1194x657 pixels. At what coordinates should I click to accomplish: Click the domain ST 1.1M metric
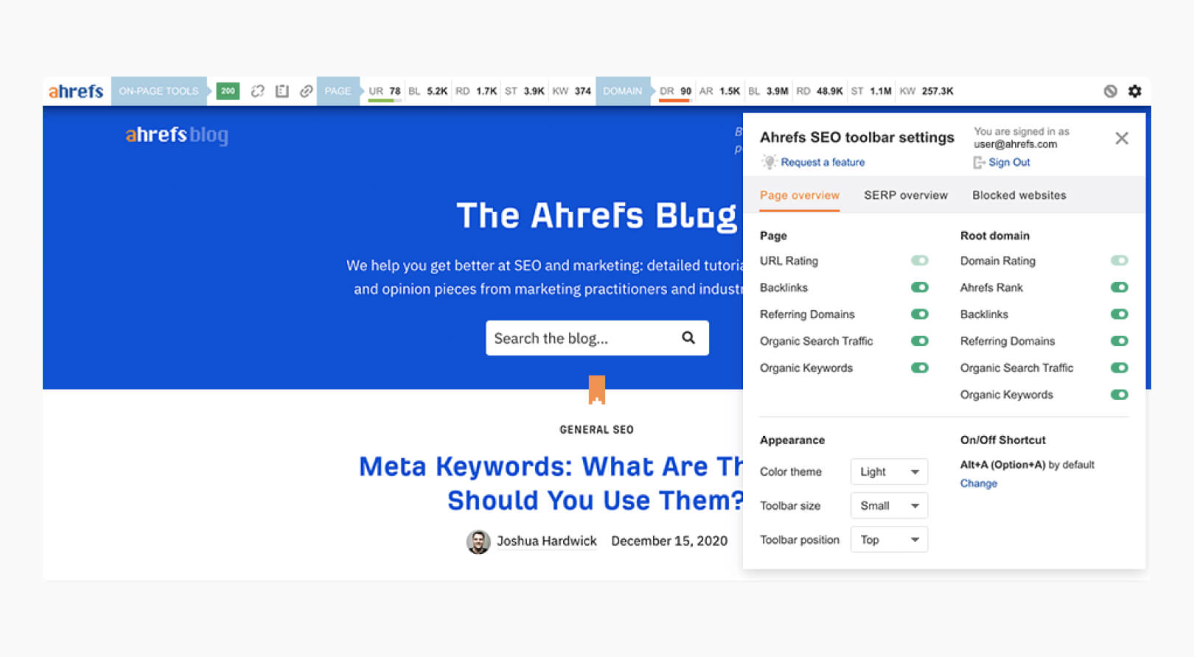point(871,91)
